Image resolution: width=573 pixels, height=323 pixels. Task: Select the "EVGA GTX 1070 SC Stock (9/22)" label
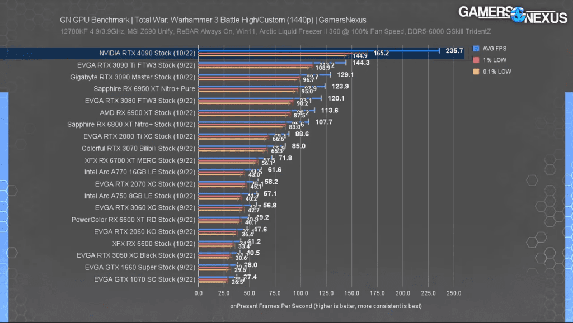point(145,279)
